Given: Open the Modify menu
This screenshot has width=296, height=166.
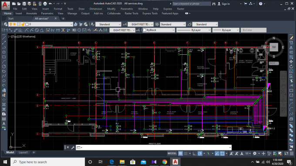Looking at the screenshot, I should point(111,9).
